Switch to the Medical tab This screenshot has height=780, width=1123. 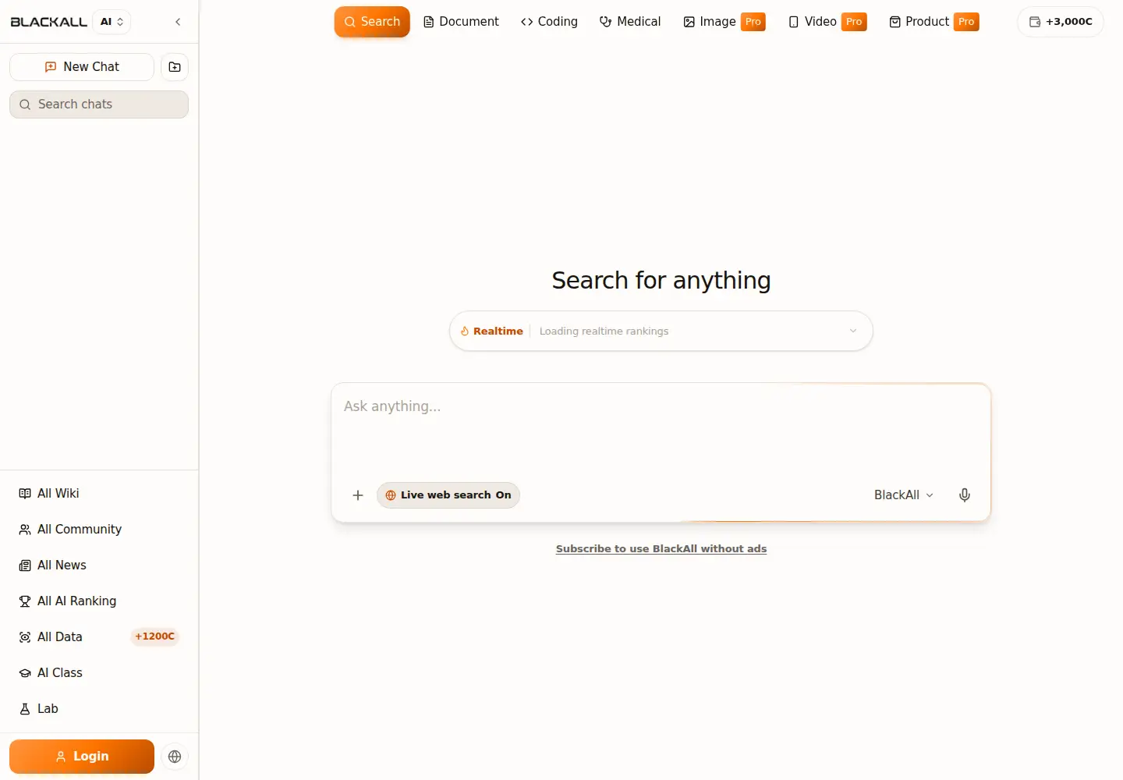coord(630,22)
